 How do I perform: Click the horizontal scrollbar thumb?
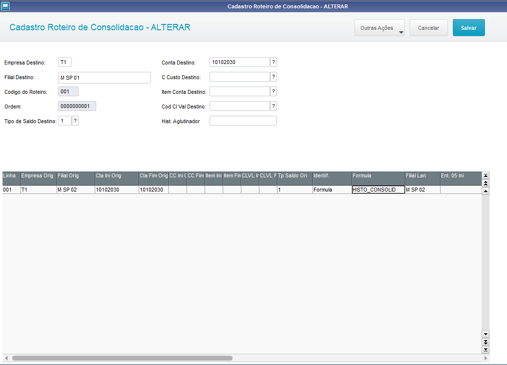coord(122,358)
